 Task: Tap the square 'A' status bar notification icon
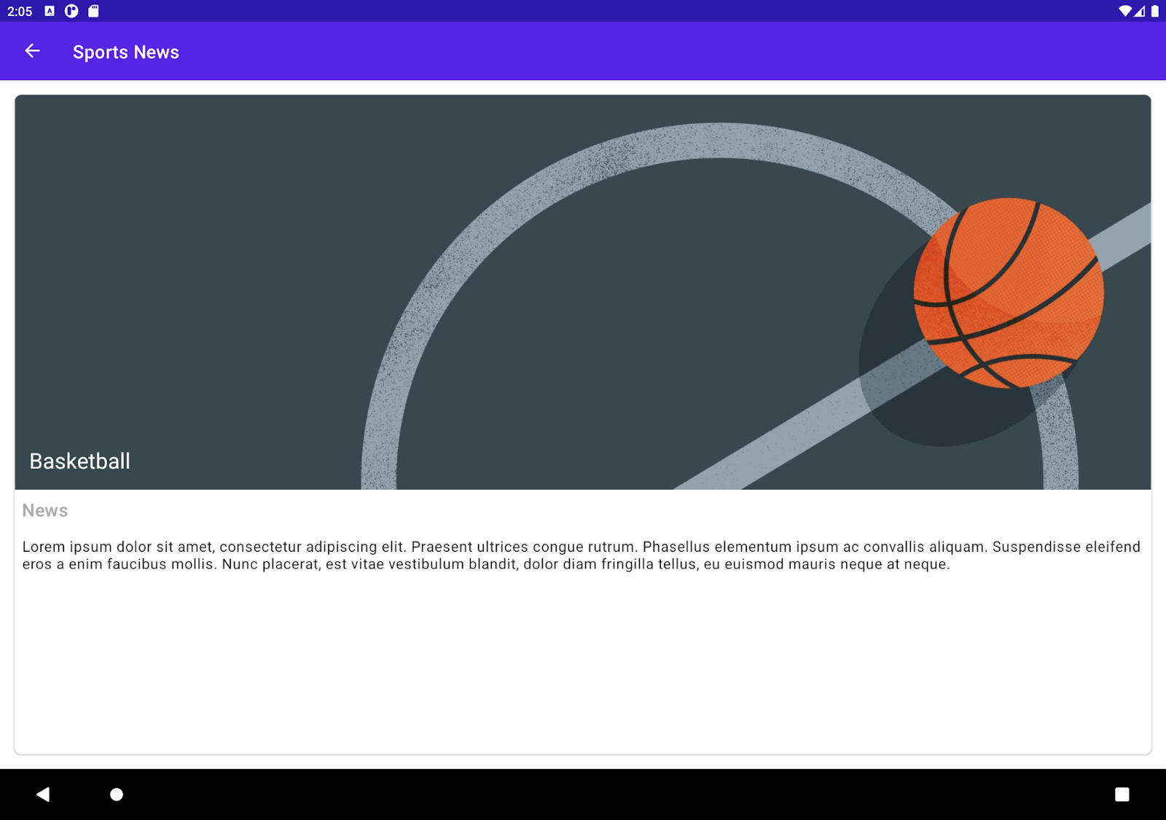pyautogui.click(x=50, y=11)
